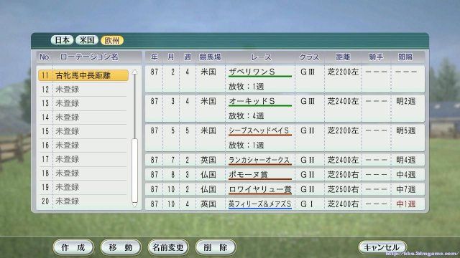Select unregistered rotation slot 16
The image size is (460, 258).
pos(83,145)
